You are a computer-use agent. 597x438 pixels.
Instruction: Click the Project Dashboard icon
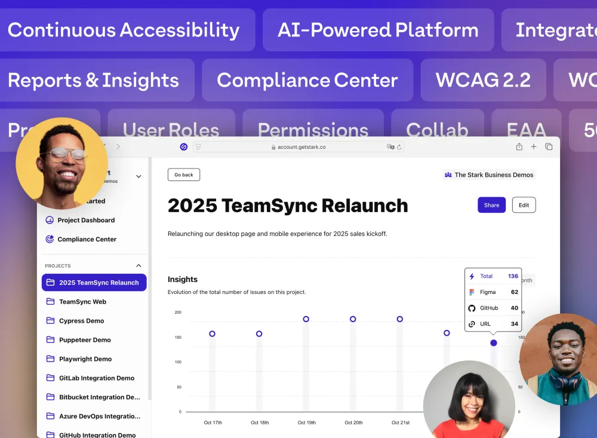click(x=50, y=220)
